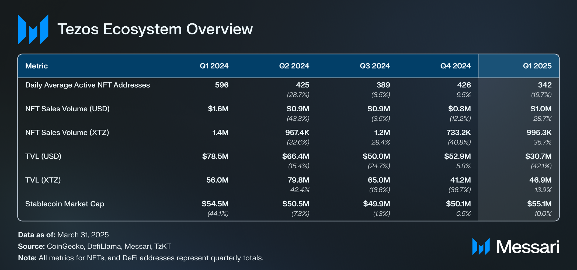The height and width of the screenshot is (270, 577).
Task: Click the $1.0M NFT sales value
Action: [541, 109]
